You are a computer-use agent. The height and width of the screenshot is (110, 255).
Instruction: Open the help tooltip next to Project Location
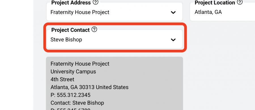click(240, 2)
